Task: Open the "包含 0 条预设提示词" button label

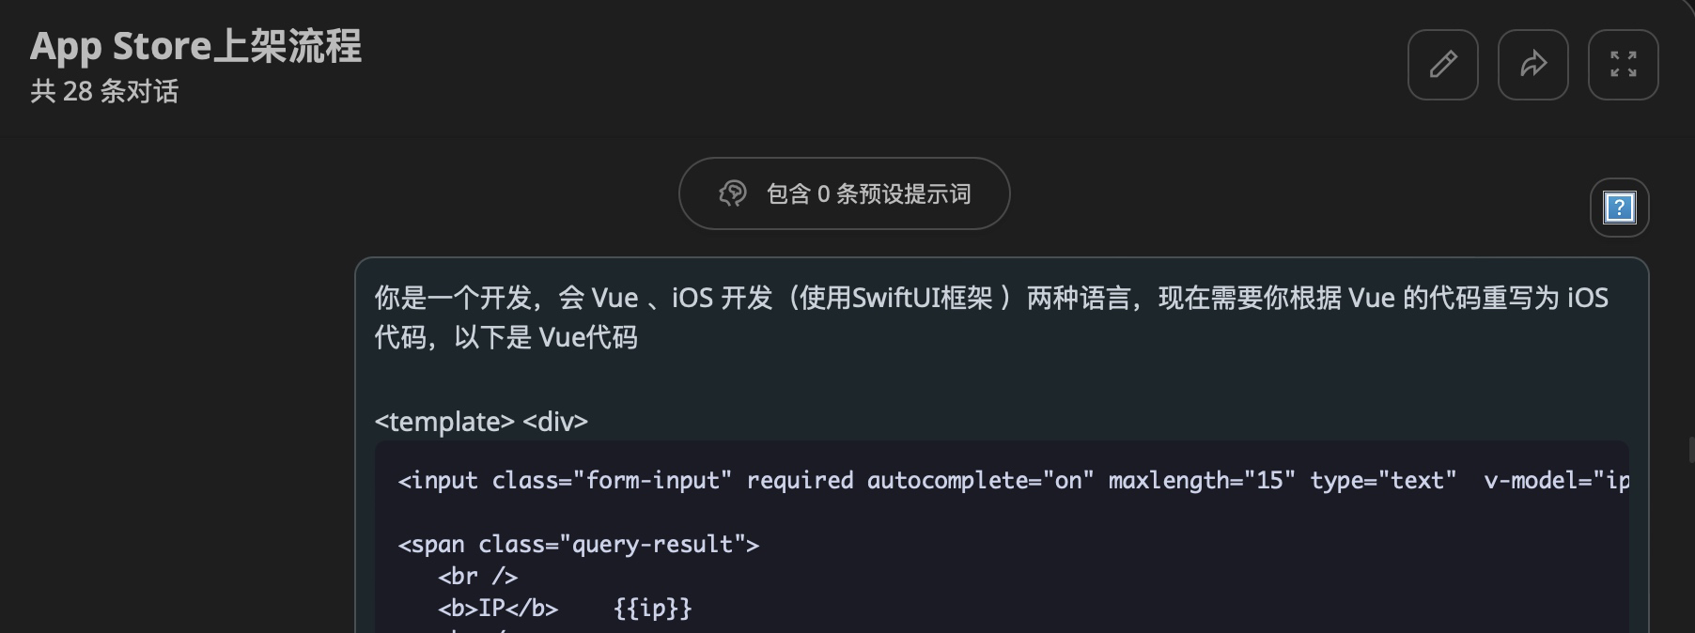Action: point(868,194)
